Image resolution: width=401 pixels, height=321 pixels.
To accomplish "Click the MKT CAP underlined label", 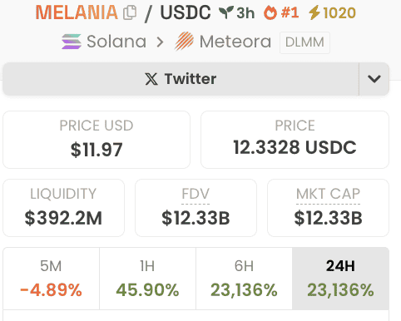I will point(328,194).
